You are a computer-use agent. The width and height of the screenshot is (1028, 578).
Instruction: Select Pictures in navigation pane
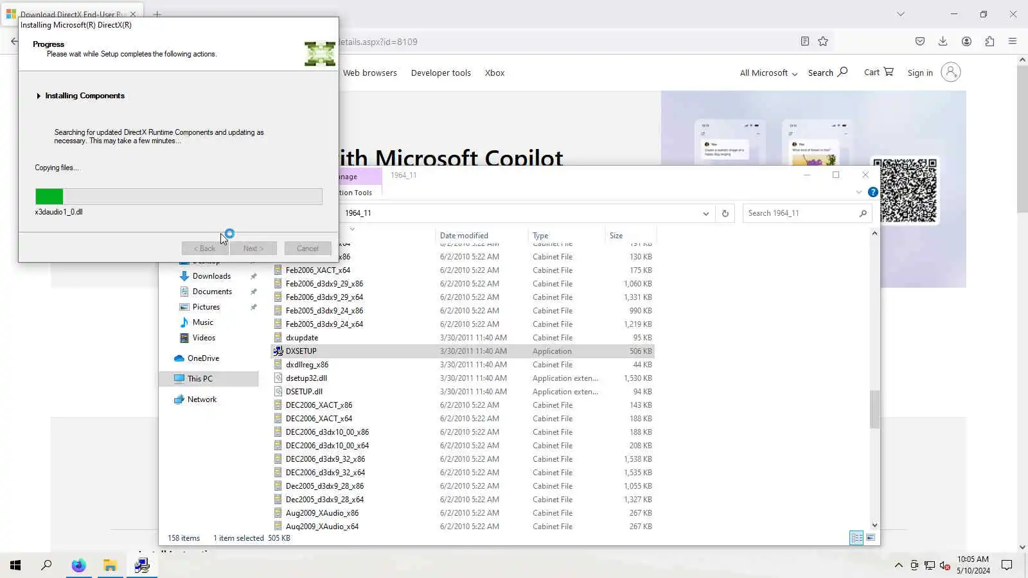(x=206, y=307)
